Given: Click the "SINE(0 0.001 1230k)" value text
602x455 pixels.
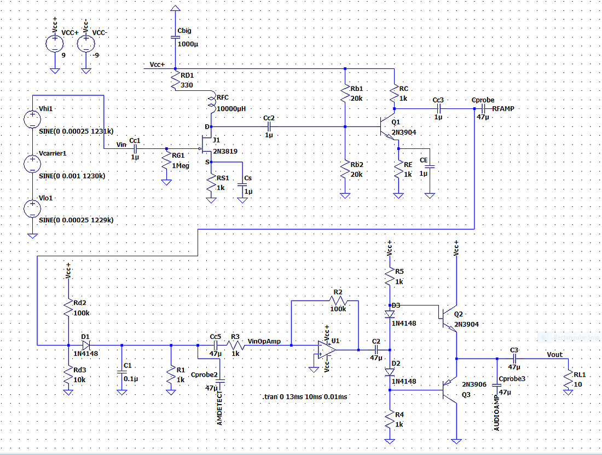Looking at the screenshot, I should [72, 176].
